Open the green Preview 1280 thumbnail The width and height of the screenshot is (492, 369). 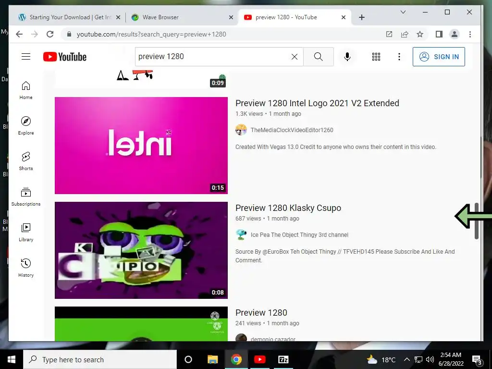(x=141, y=323)
